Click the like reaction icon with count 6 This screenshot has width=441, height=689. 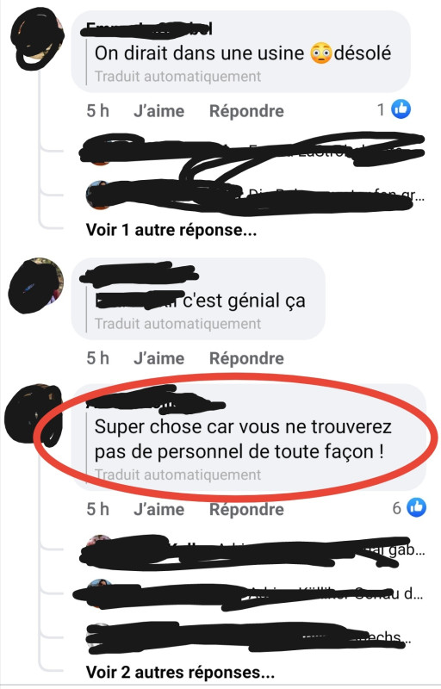(x=416, y=507)
